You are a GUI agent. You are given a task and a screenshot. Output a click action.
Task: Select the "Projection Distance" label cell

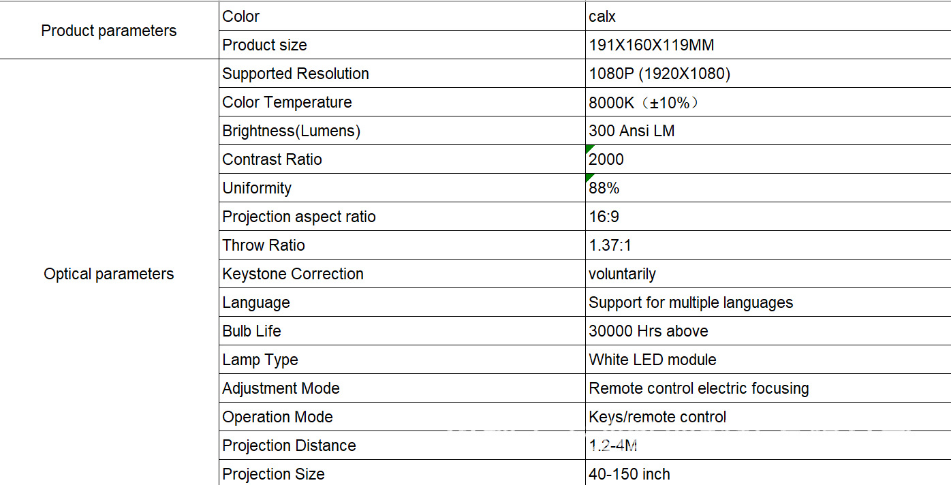289,445
